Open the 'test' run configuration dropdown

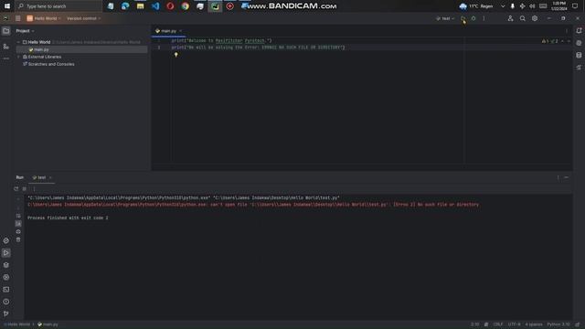pos(445,18)
